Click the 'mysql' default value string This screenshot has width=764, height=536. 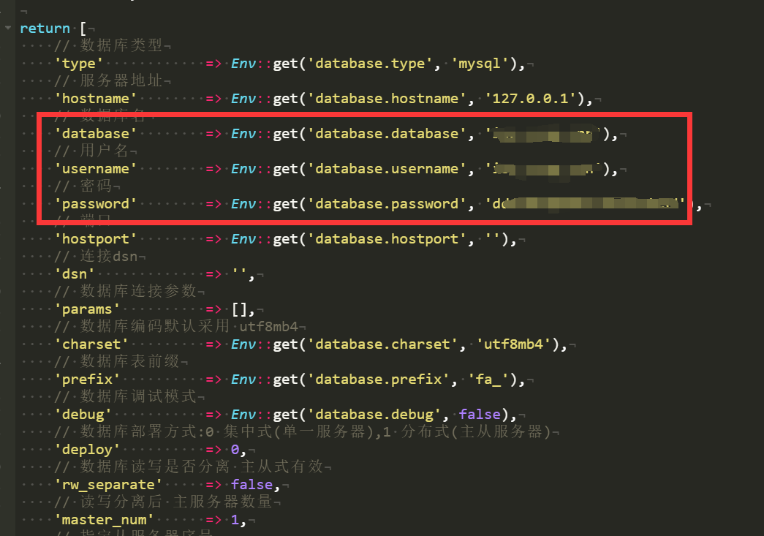point(480,64)
